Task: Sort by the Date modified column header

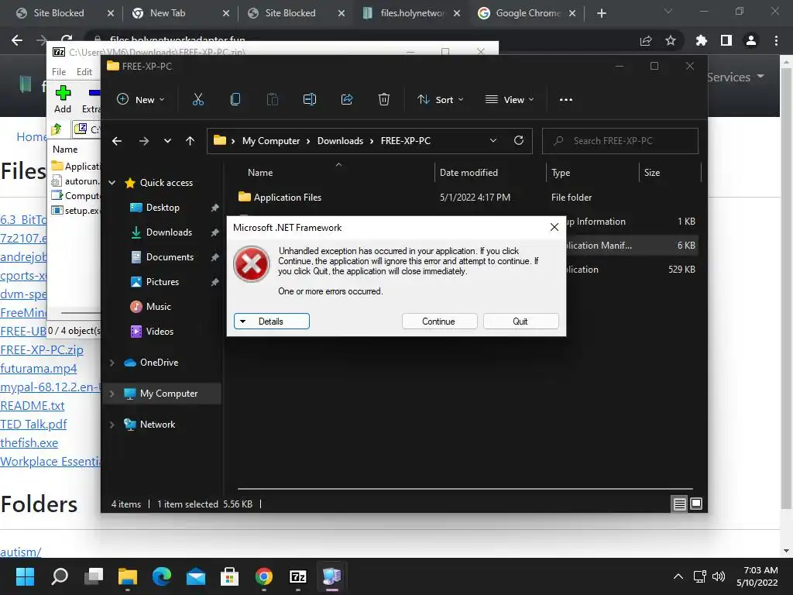Action: pos(469,173)
